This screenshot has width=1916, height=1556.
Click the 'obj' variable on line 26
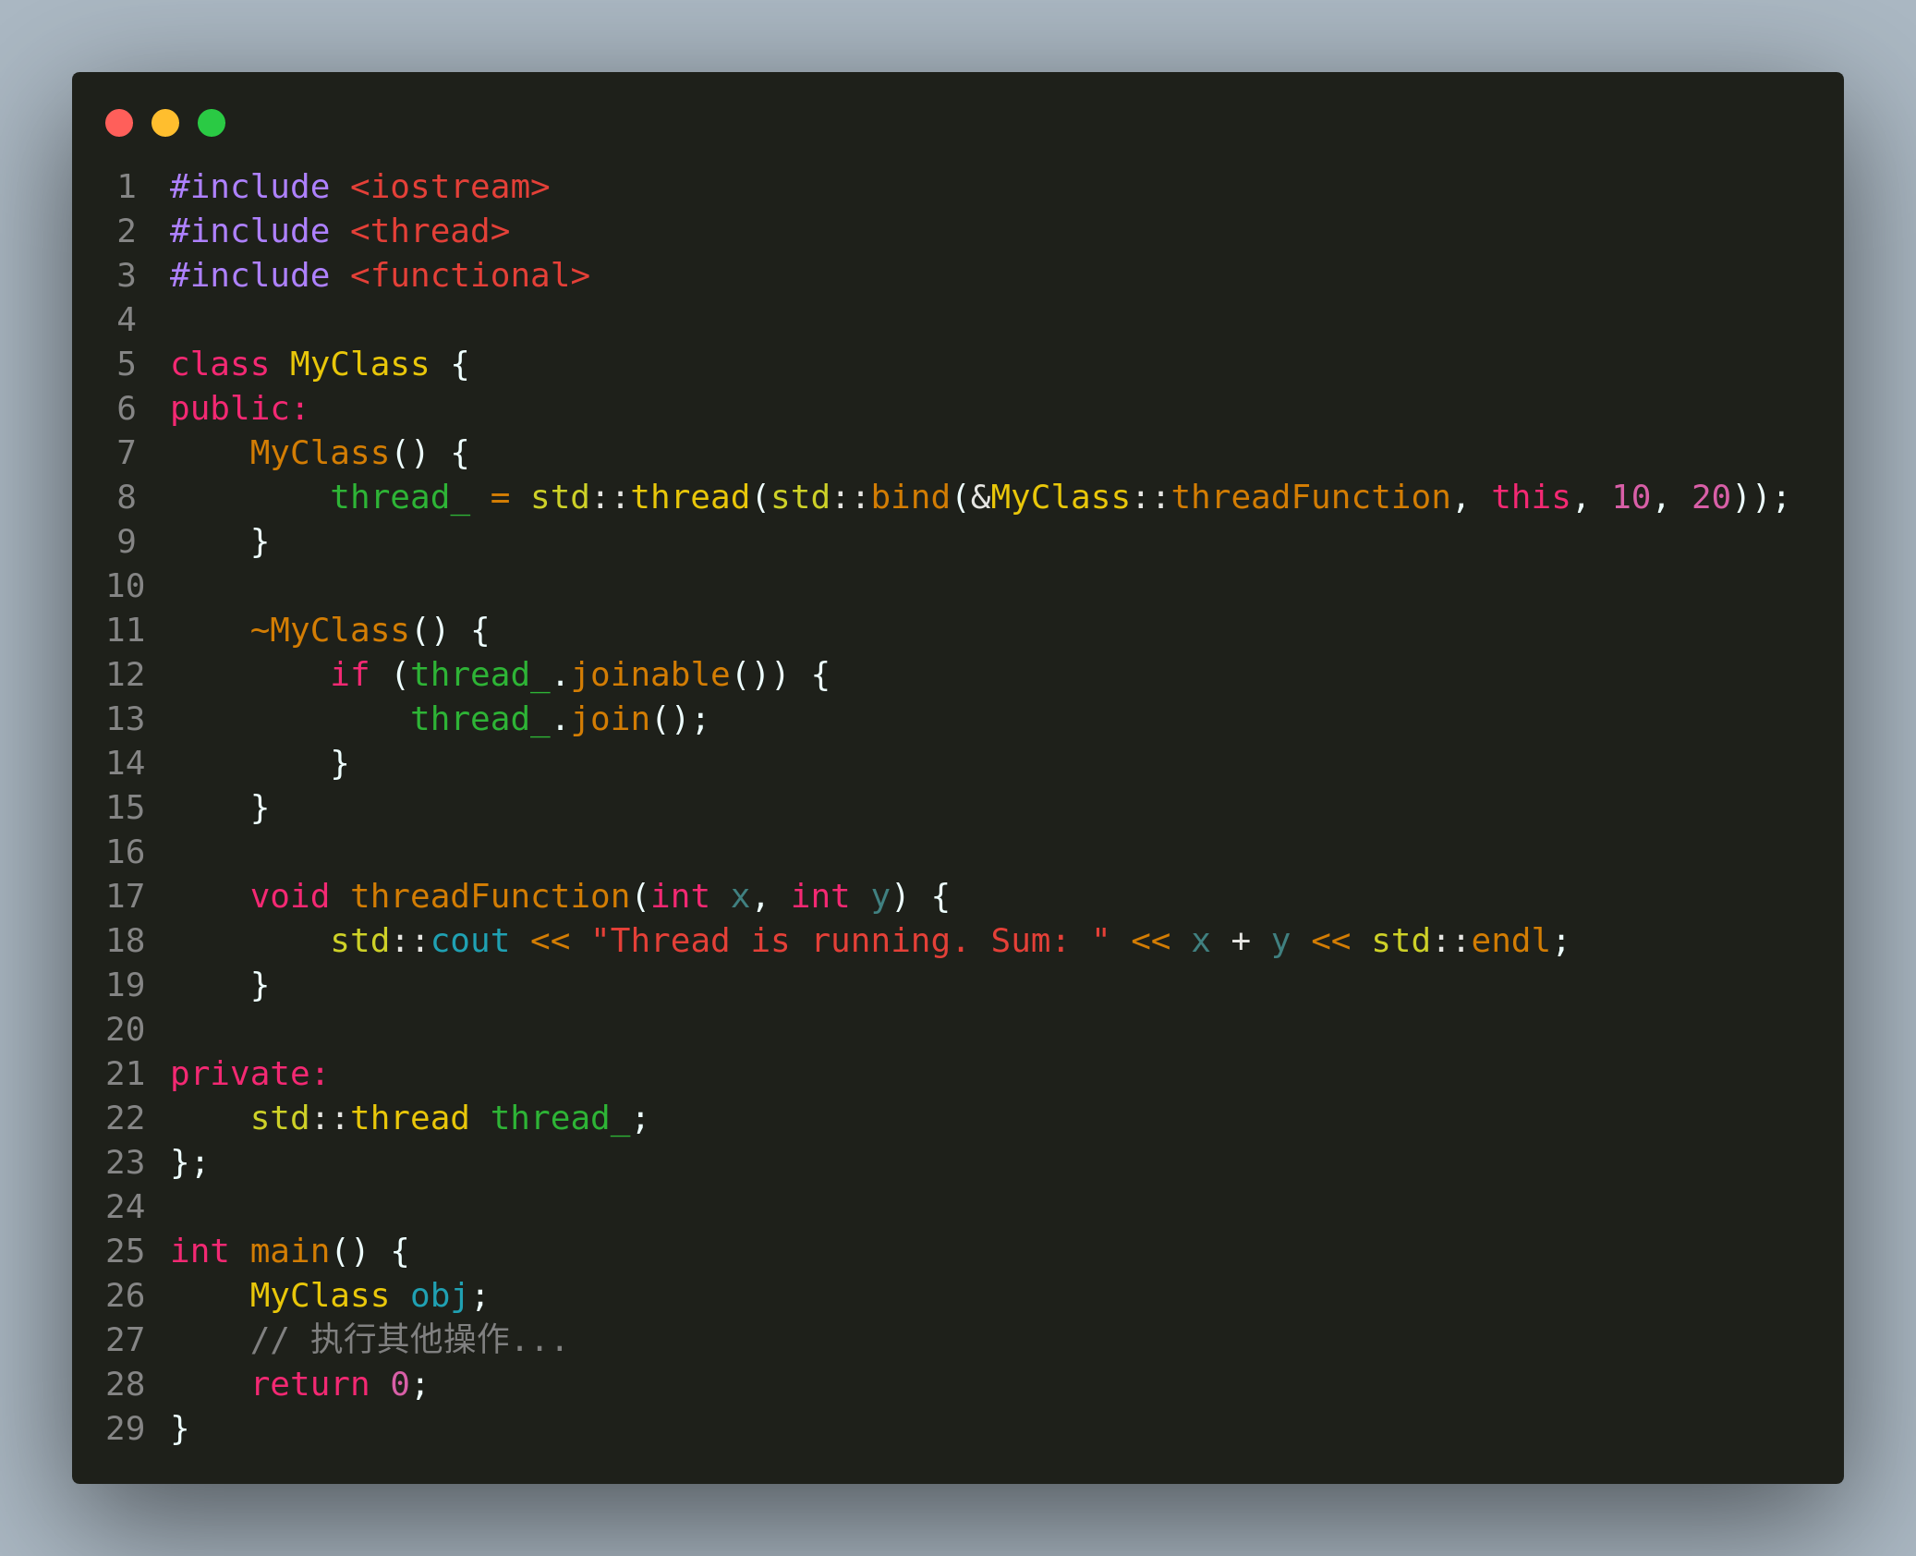(440, 1295)
